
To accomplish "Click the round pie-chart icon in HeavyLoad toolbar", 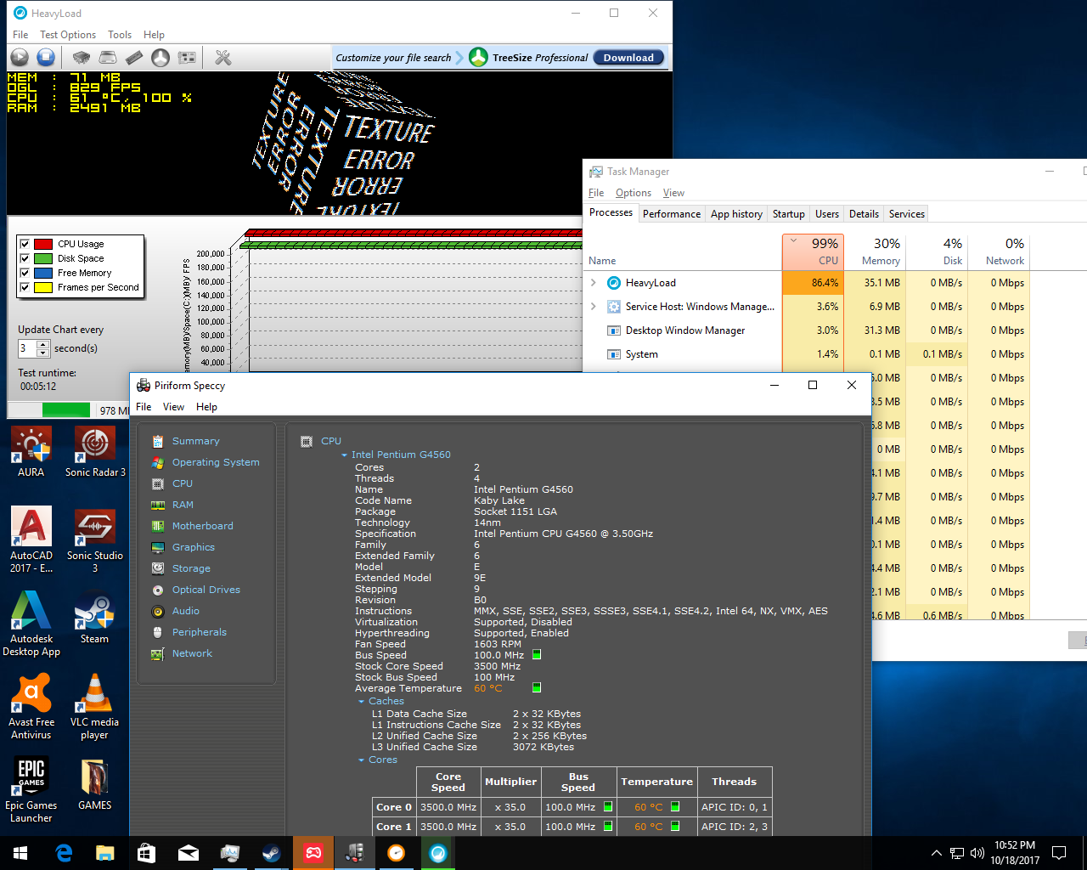I will [161, 57].
